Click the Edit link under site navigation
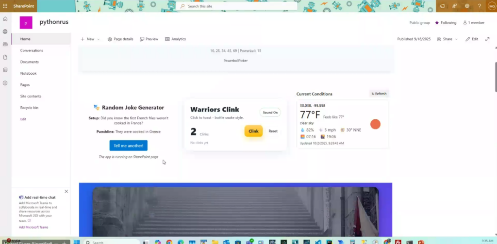 coord(23,119)
